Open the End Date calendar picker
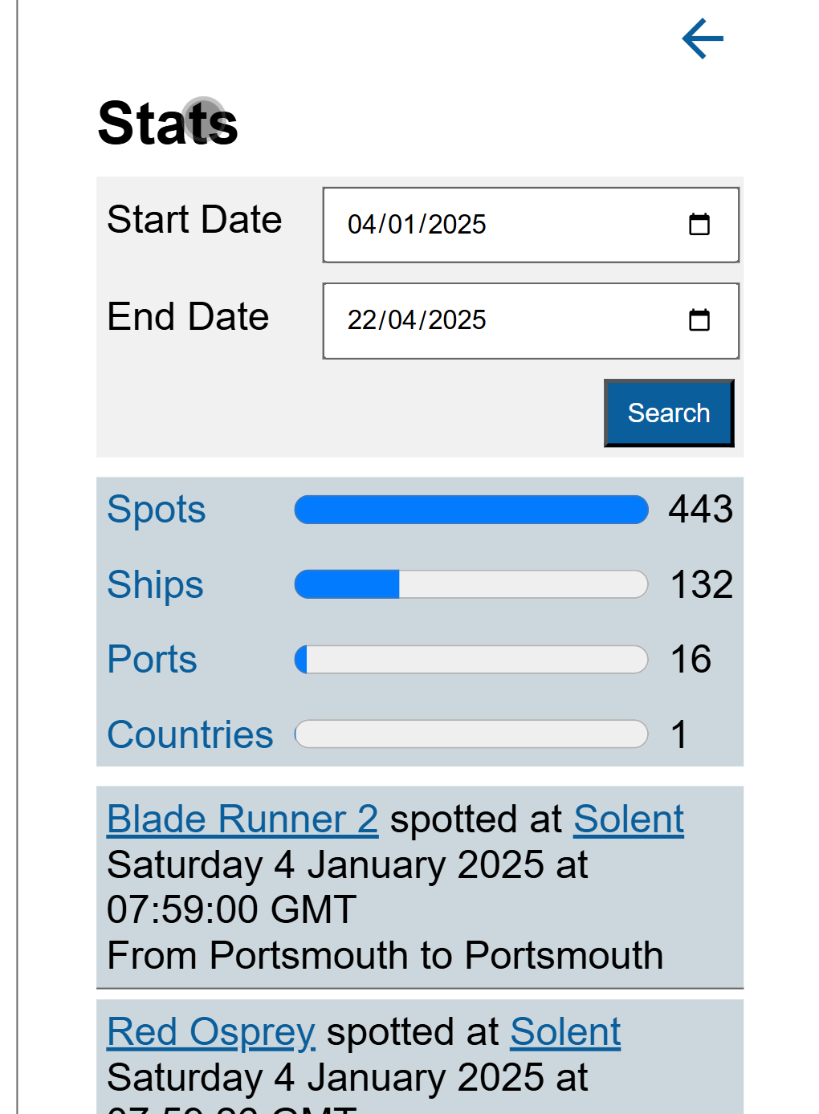 coord(699,320)
